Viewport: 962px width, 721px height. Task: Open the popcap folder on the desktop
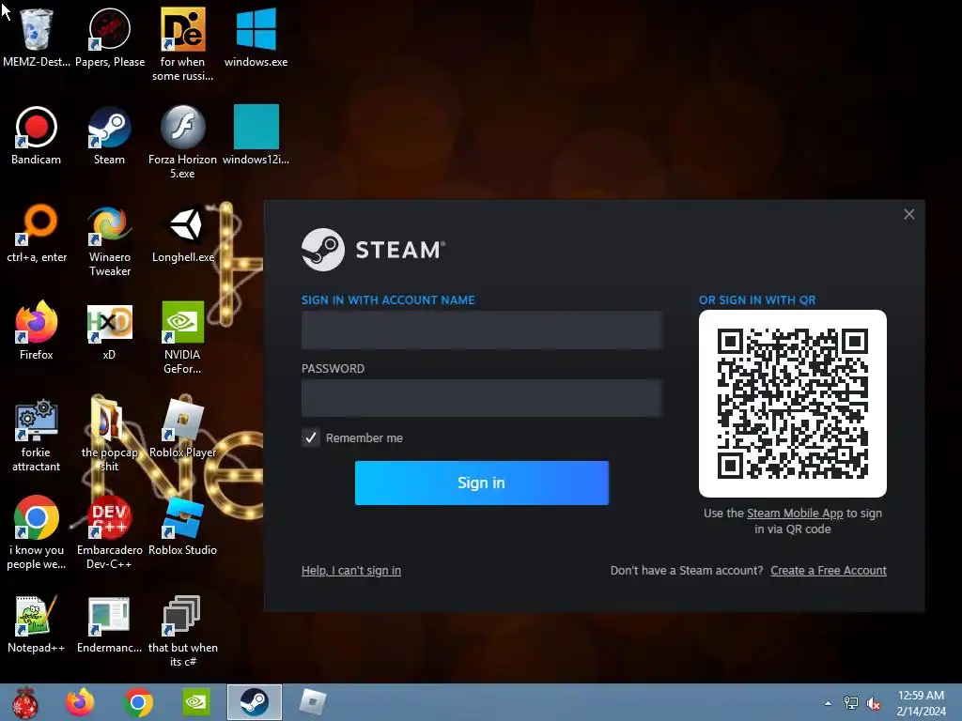[x=109, y=433]
